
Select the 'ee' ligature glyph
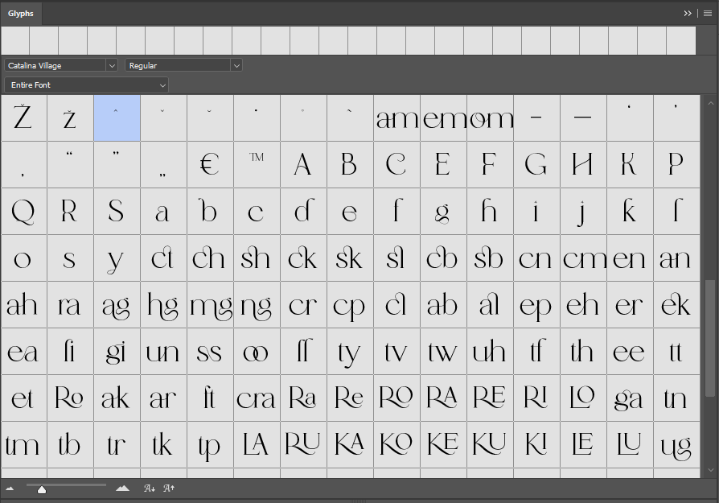click(x=630, y=352)
